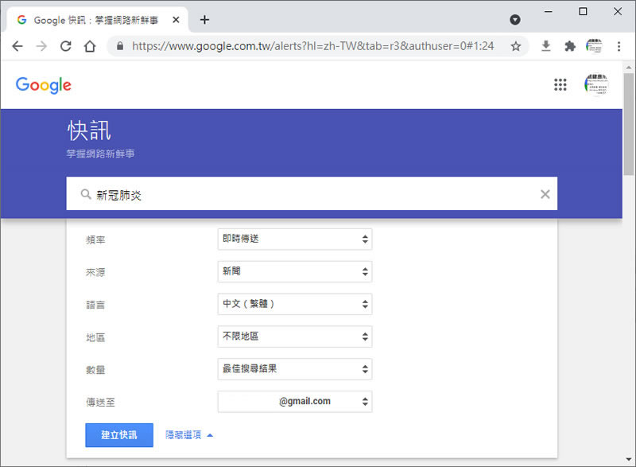
Task: Open the Chrome profile avatar in toolbar
Action: coord(594,46)
